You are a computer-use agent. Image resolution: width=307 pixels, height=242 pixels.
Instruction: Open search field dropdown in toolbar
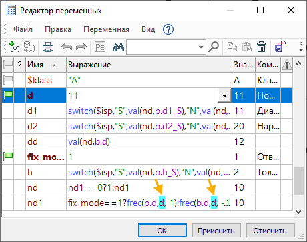pos(201,47)
